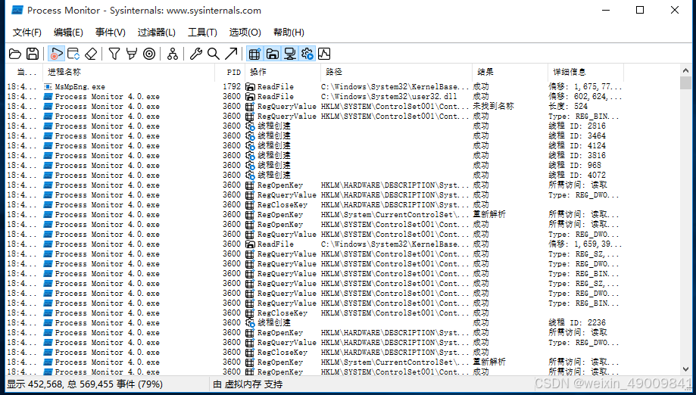Click the 路径 column header
This screenshot has width=696, height=395.
click(x=396, y=72)
